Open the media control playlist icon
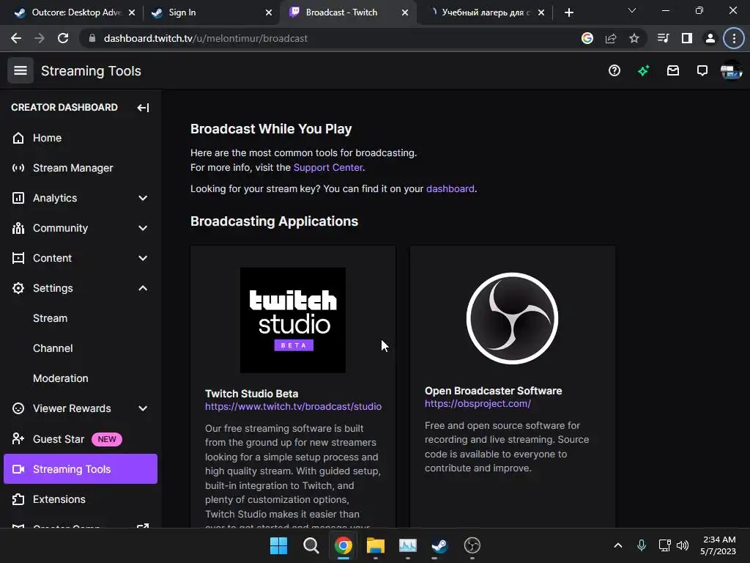 (x=663, y=38)
